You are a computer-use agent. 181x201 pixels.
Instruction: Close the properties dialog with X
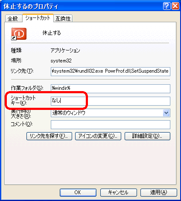pyautogui.click(x=175, y=6)
